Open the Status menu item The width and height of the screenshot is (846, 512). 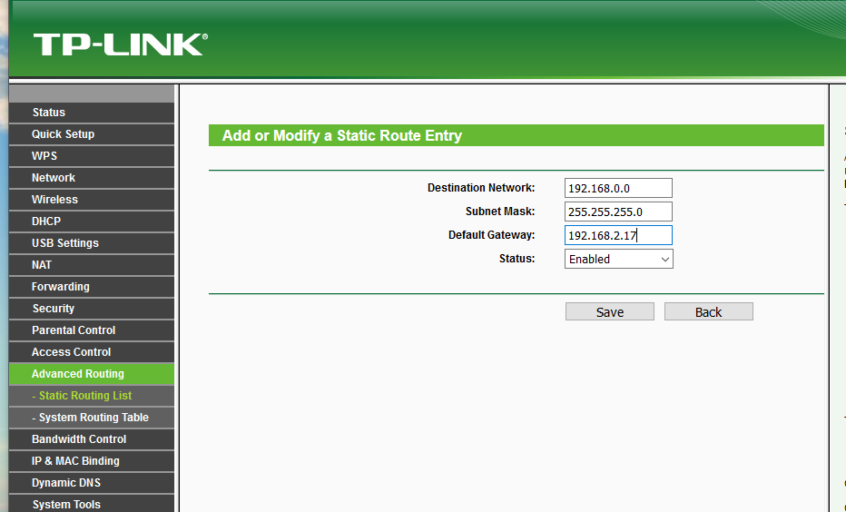[x=92, y=113]
